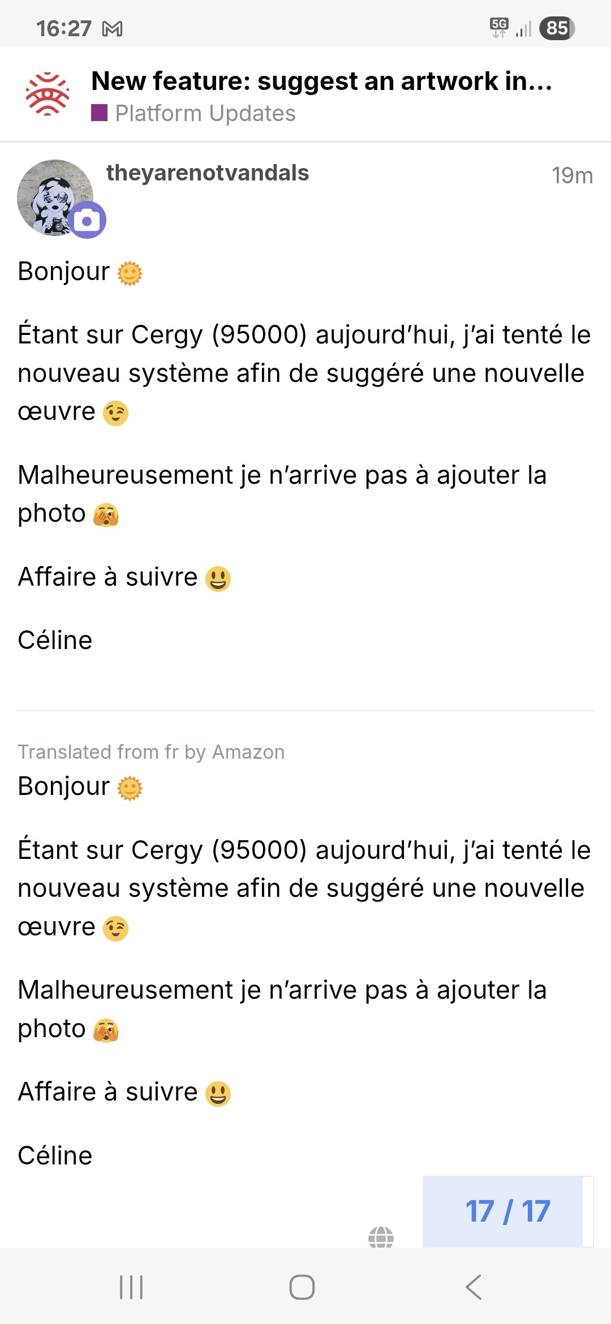The image size is (611, 1324).
Task: Tap the red site logo
Action: [x=48, y=94]
